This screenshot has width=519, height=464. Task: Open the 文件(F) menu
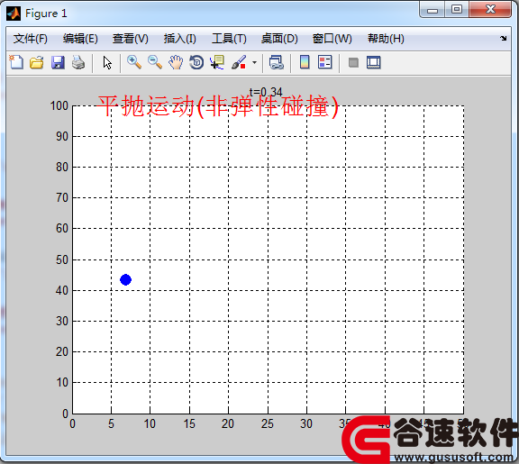(x=31, y=39)
